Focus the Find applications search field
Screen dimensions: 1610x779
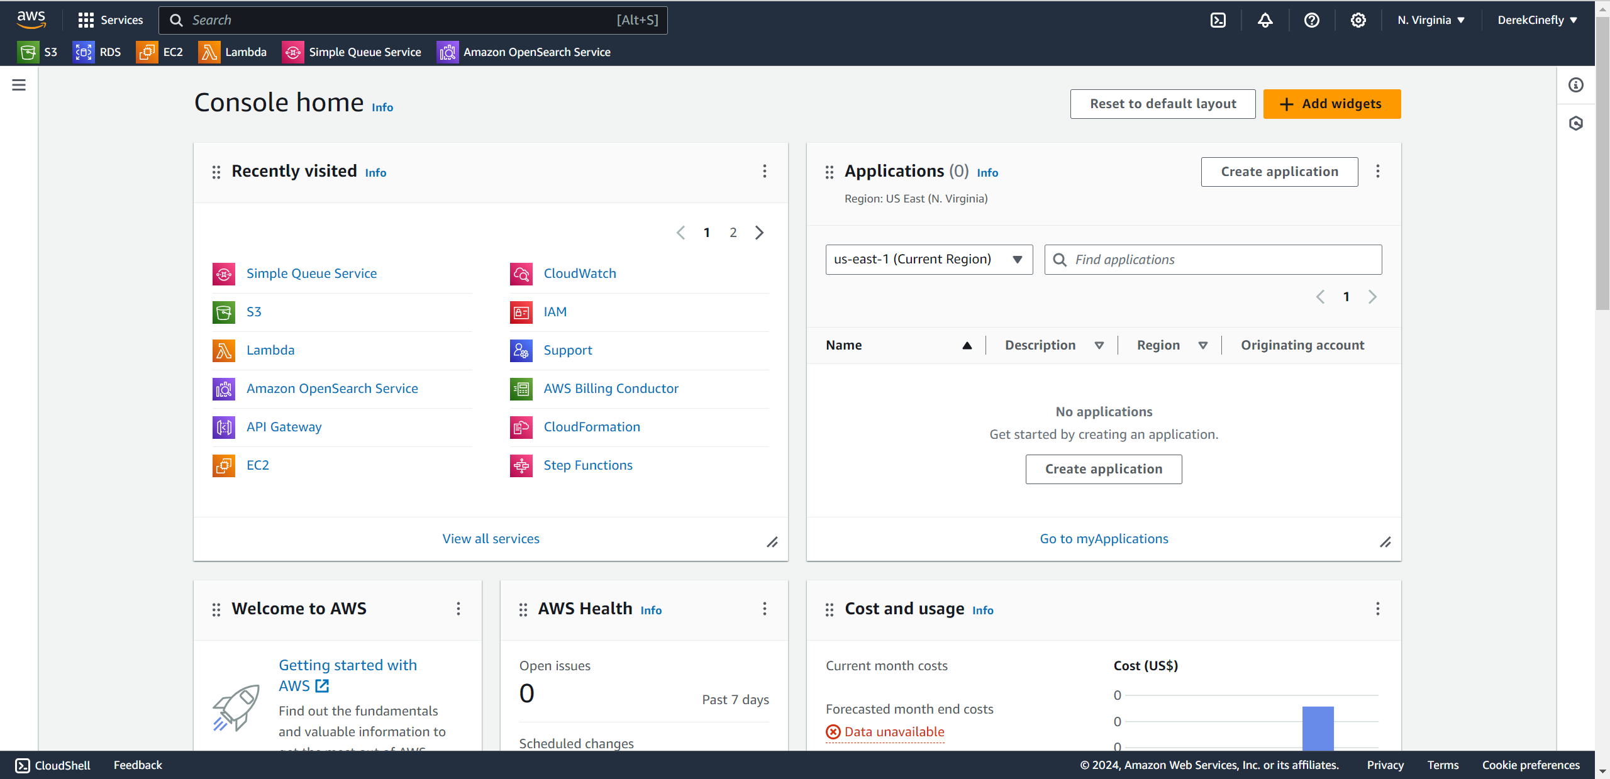click(1213, 260)
